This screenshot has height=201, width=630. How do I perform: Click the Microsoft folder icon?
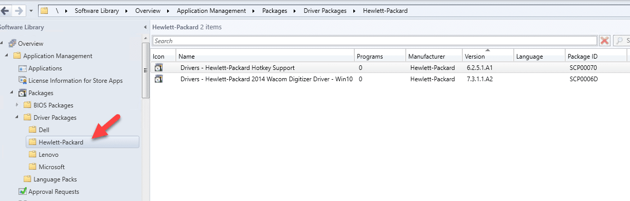click(32, 167)
